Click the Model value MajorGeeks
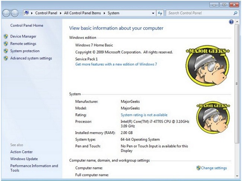The image size is (242, 181). (130, 108)
